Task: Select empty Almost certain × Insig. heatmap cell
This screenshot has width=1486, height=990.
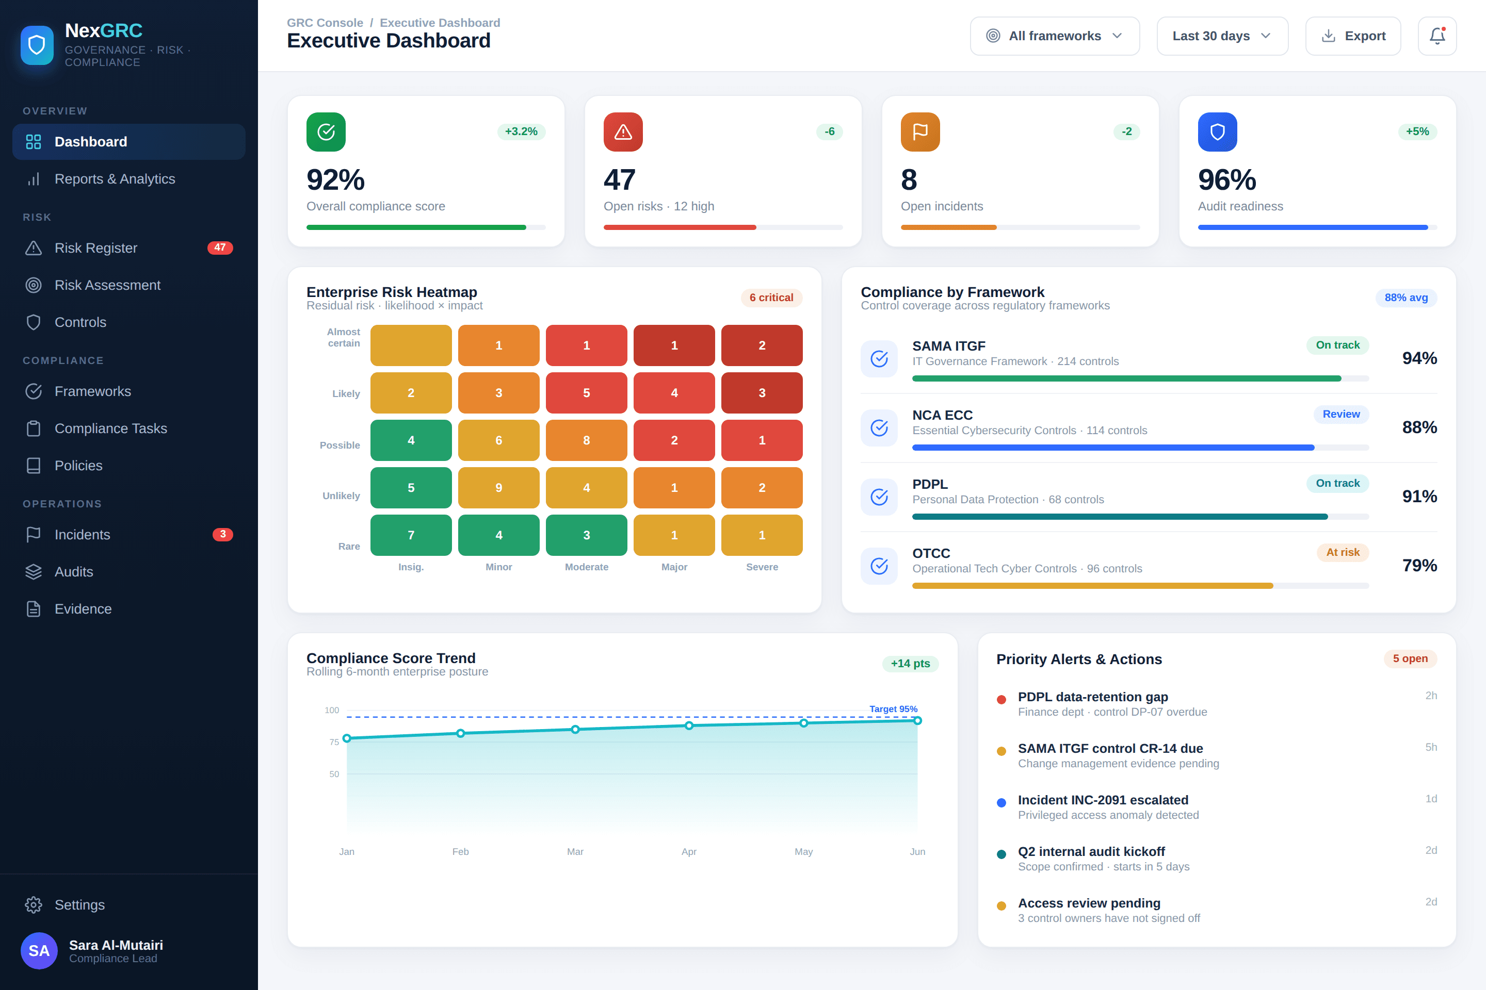Action: [x=411, y=345]
